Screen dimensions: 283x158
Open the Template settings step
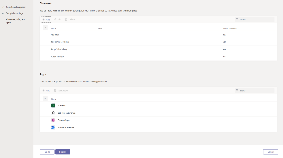[x=15, y=13]
